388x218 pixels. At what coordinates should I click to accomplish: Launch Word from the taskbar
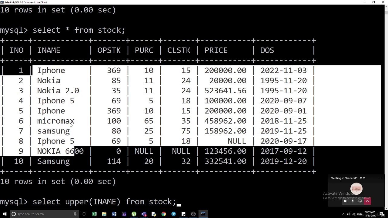pos(114,214)
